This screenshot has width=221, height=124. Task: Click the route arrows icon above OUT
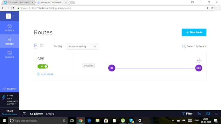click(199, 61)
